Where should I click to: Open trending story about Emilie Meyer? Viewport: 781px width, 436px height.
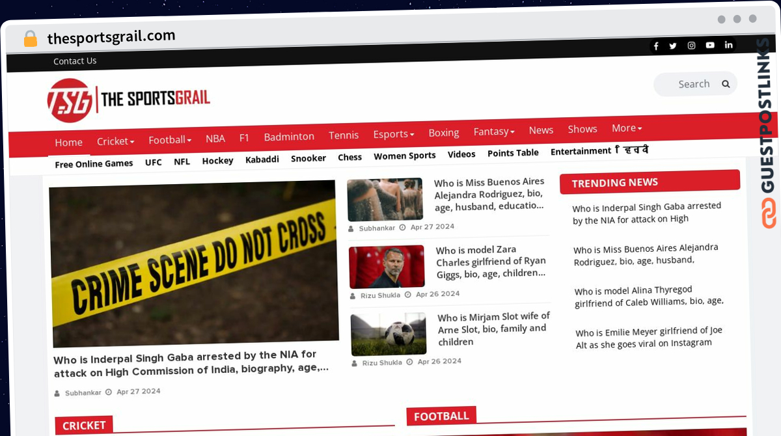tap(649, 338)
